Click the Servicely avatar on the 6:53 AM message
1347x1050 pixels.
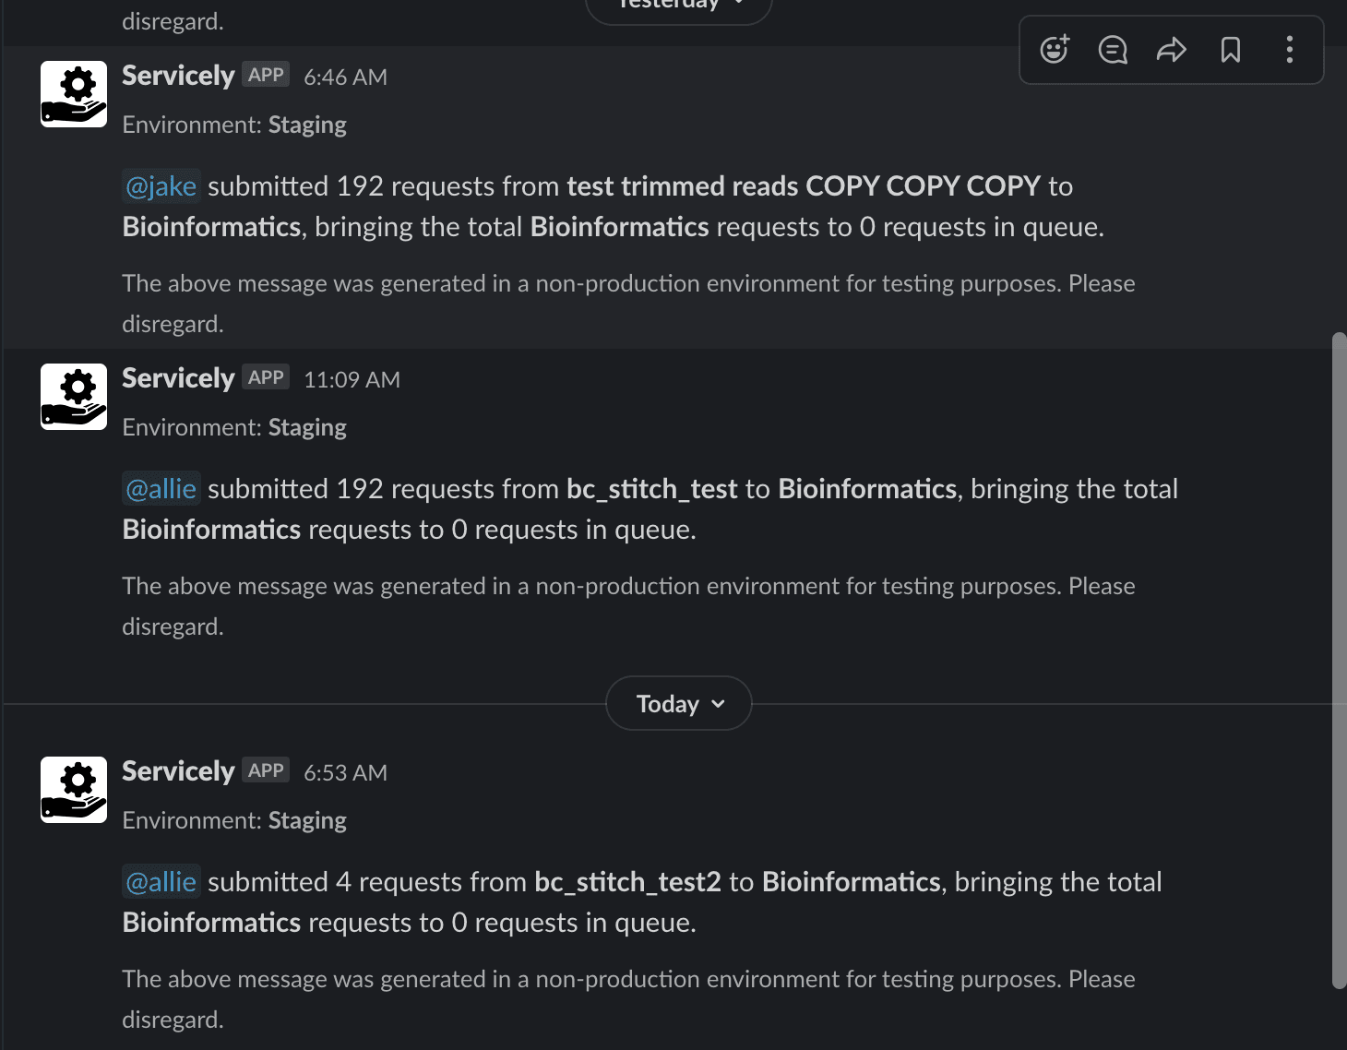click(74, 790)
